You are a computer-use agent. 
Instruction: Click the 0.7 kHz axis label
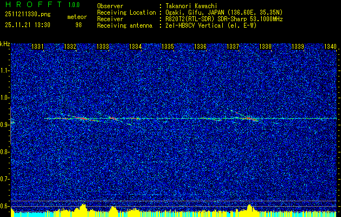tap(5, 179)
